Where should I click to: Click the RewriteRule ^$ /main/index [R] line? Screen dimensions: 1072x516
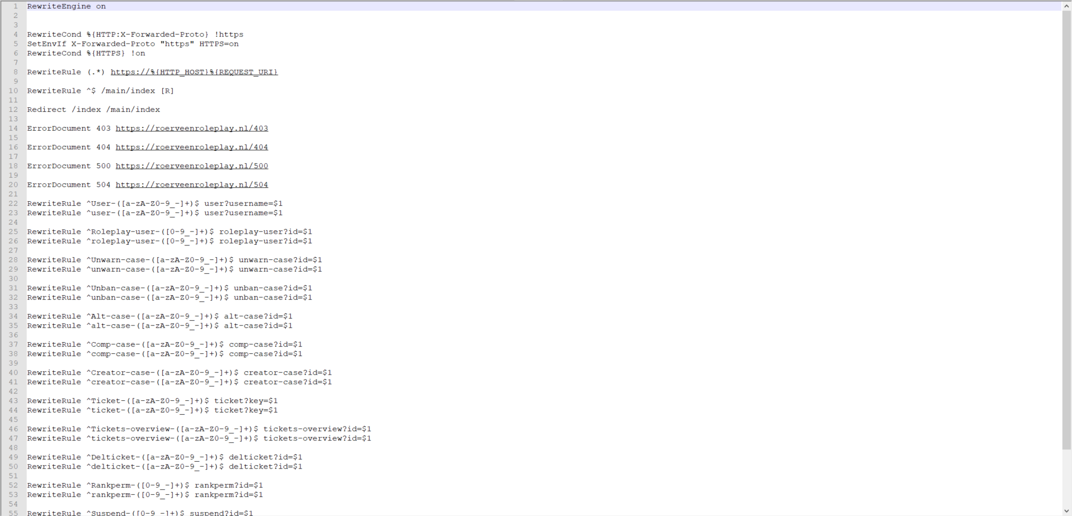100,91
